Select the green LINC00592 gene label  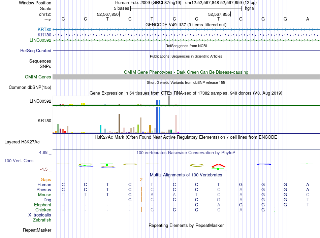[x=40, y=40]
